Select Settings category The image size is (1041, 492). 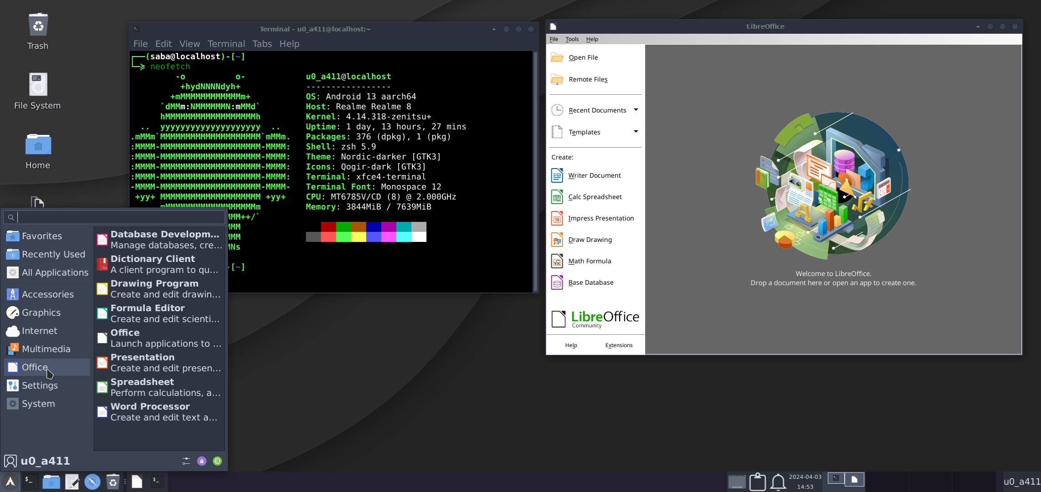tap(47, 385)
